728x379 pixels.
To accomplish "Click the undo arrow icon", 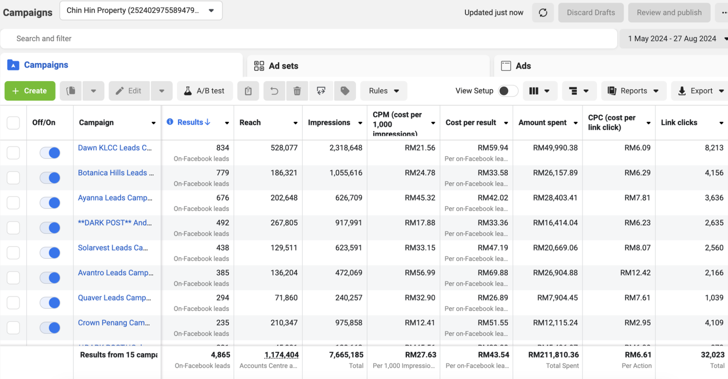I will (x=274, y=91).
